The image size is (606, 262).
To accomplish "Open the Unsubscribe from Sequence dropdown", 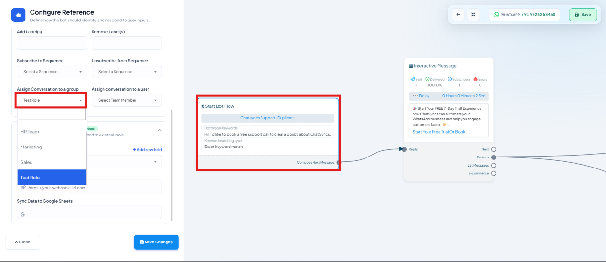I will [x=126, y=72].
